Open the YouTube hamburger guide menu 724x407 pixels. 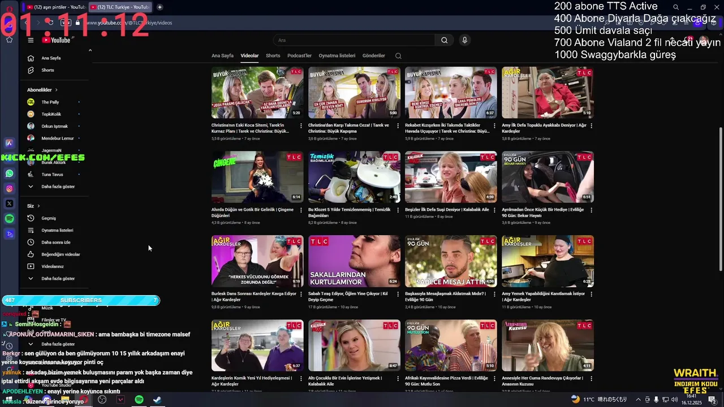click(31, 40)
